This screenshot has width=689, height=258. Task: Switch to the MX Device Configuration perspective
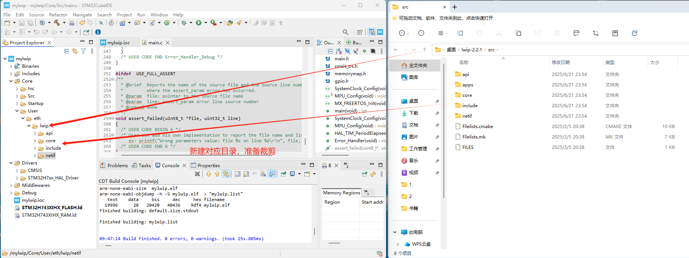tap(380, 32)
